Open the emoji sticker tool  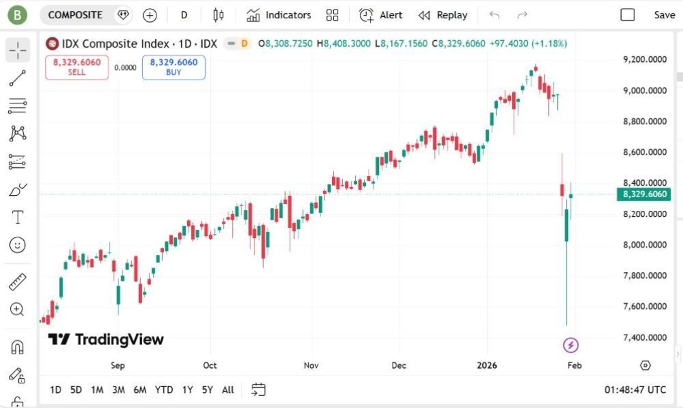[16, 245]
